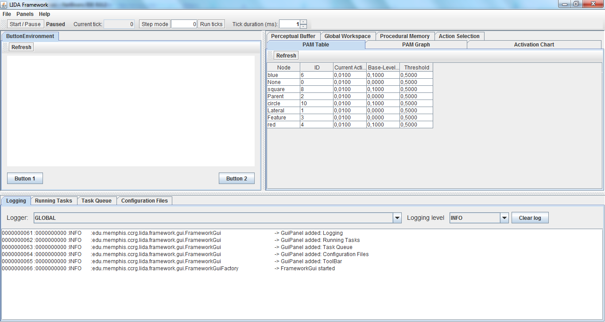Refresh the ButtonEnvironment panel
The image size is (605, 322).
pos(21,47)
